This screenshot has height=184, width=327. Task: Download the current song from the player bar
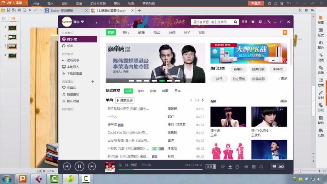(x=230, y=167)
